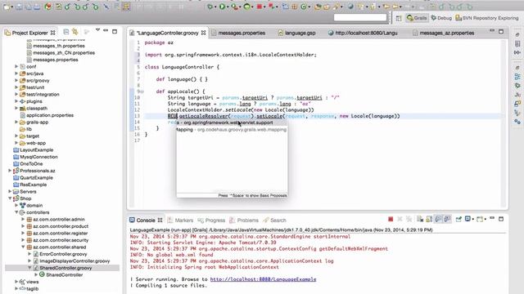Screen dimensions: 524x294
Task: Click Remove All Terminated Launches icon
Action: [409, 219]
